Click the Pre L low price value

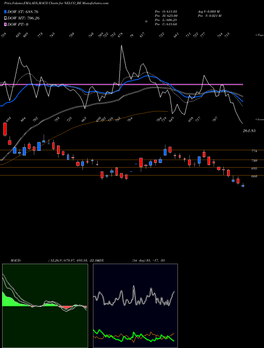coord(166,20)
